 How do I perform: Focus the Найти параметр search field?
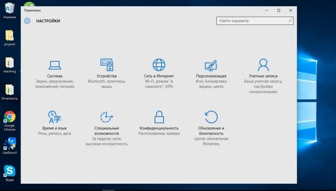click(255, 21)
